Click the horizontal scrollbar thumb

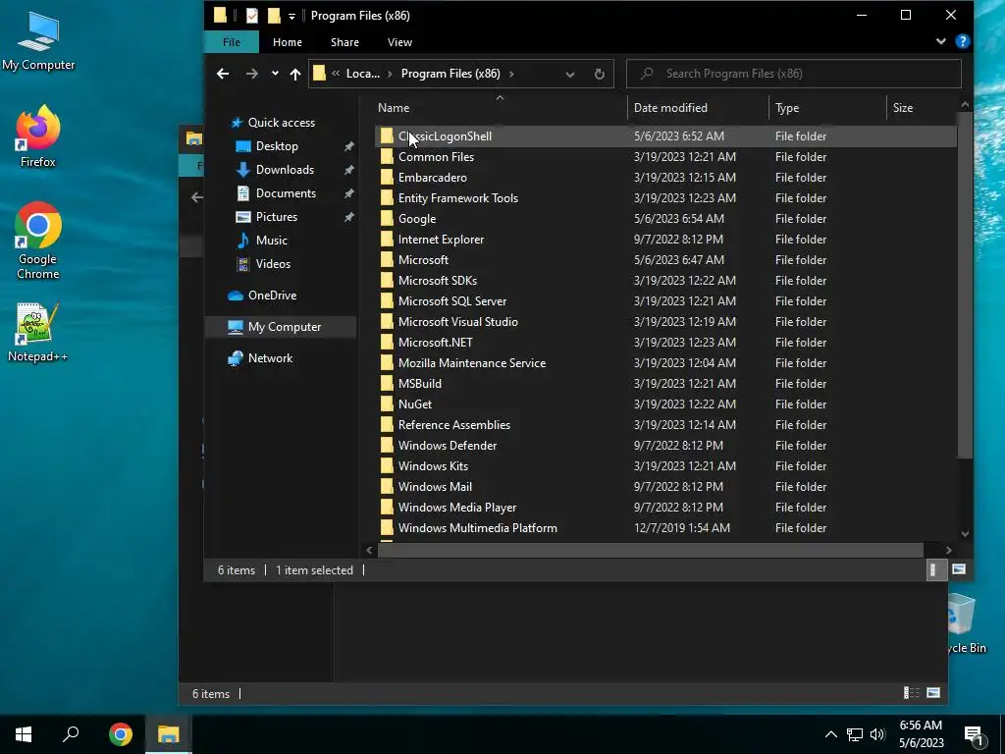(x=651, y=550)
